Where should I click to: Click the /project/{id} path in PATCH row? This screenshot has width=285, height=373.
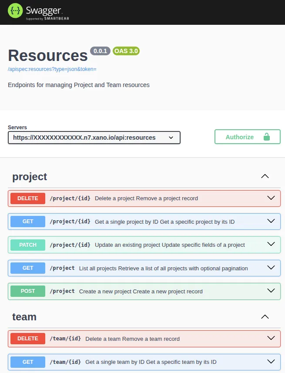click(x=70, y=245)
